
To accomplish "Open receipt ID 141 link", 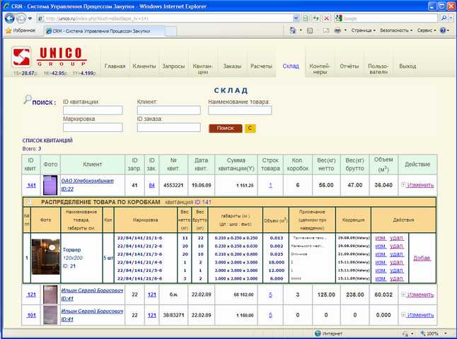I will click(x=31, y=185).
